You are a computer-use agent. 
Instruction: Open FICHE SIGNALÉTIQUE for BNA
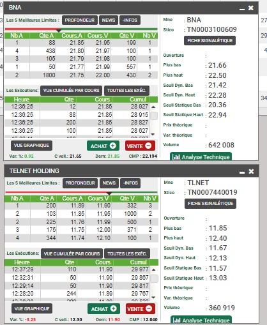[x=210, y=41]
